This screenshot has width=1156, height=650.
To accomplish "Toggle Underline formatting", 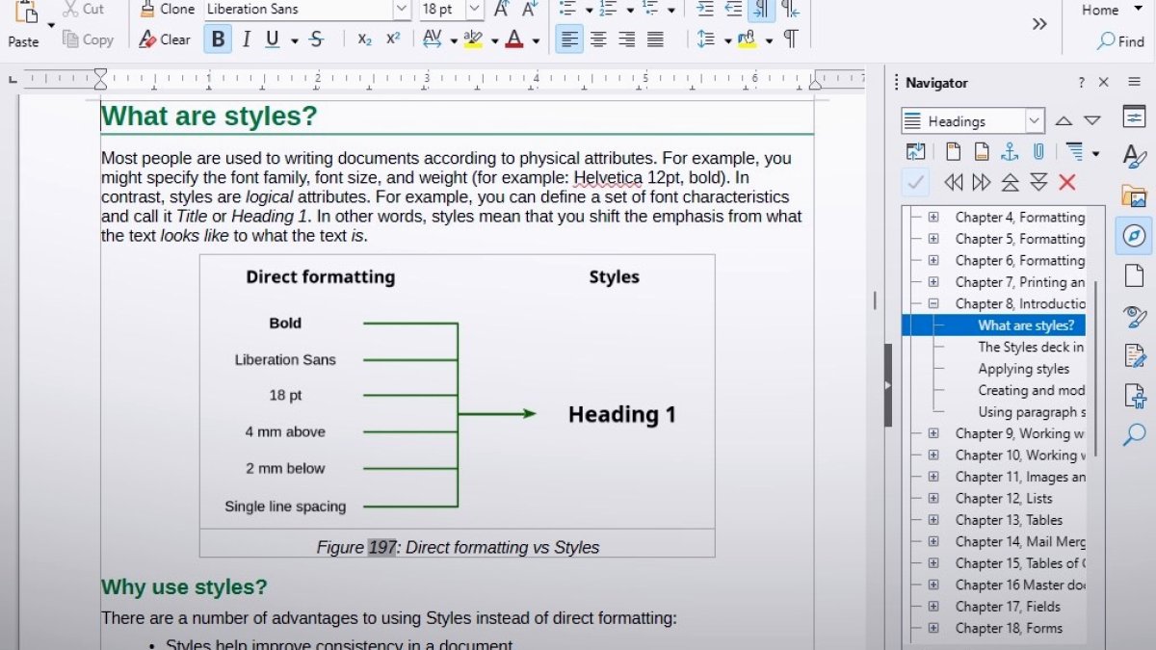I will [272, 39].
